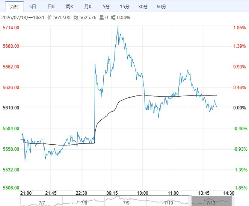
Task: Click the highlighted 7/13 navigator selection
Action: (211, 201)
